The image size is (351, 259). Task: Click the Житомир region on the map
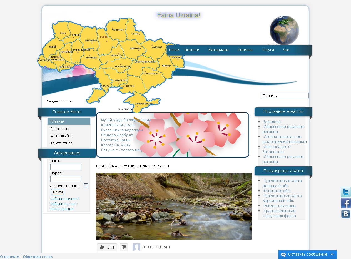91,41
